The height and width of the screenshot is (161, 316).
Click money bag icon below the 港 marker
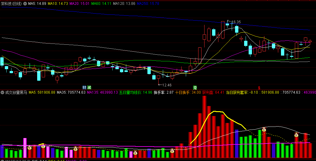[x=172, y=151]
